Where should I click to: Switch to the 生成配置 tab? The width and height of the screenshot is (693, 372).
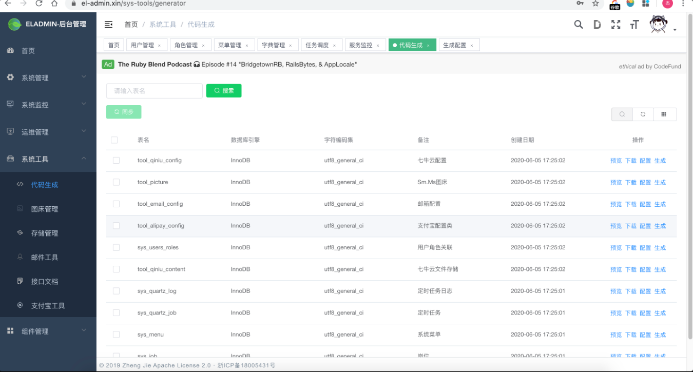coord(455,45)
